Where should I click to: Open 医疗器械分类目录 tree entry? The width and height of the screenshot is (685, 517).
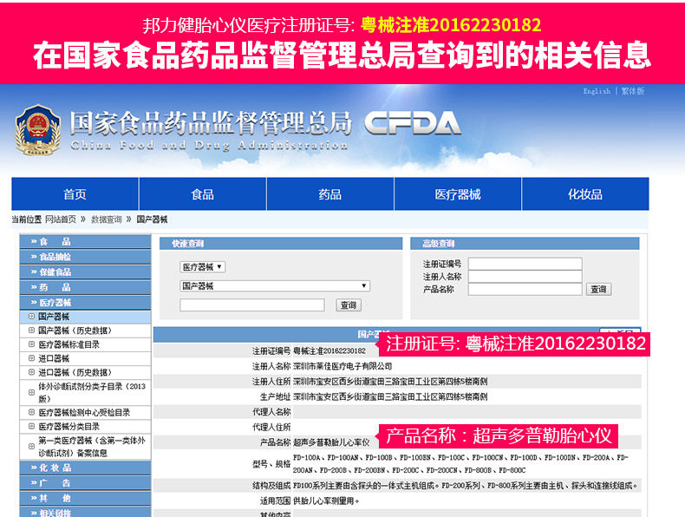pyautogui.click(x=69, y=426)
